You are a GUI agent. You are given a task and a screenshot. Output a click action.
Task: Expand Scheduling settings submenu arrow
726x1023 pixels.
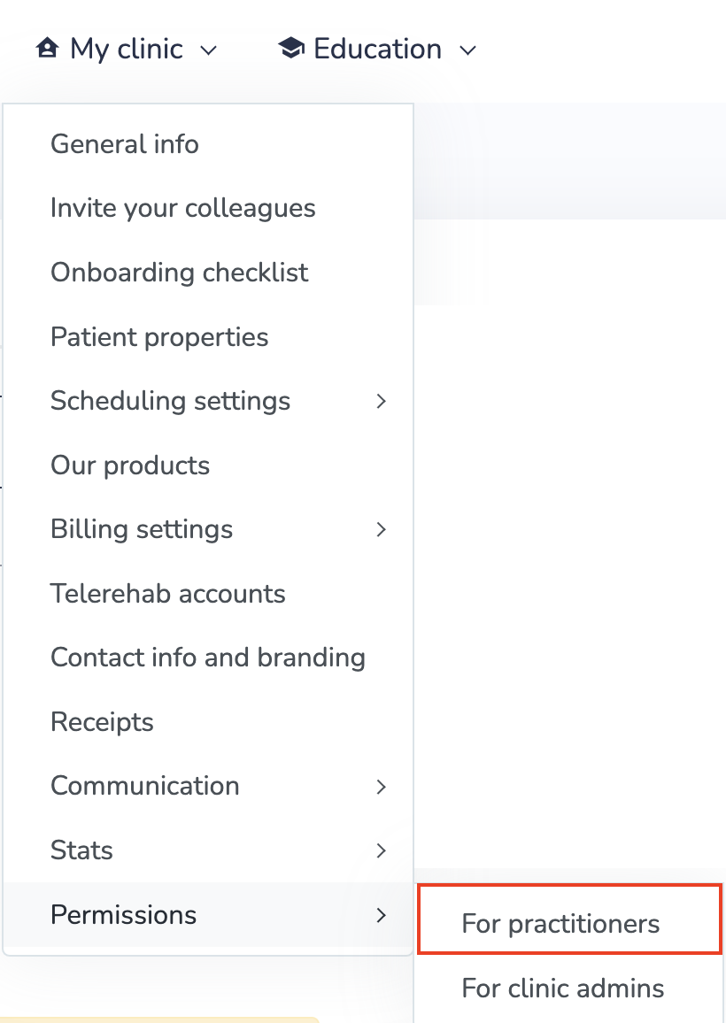[382, 402]
